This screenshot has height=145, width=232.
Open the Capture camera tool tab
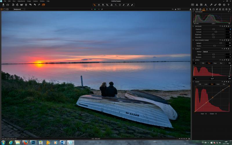(197, 9)
